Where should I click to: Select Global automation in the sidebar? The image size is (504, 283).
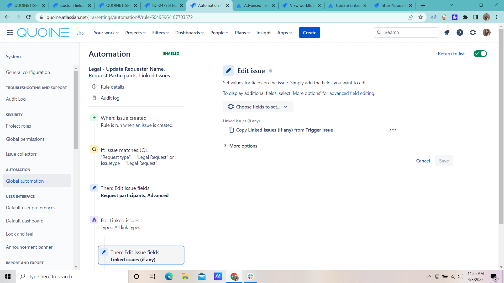coord(25,181)
